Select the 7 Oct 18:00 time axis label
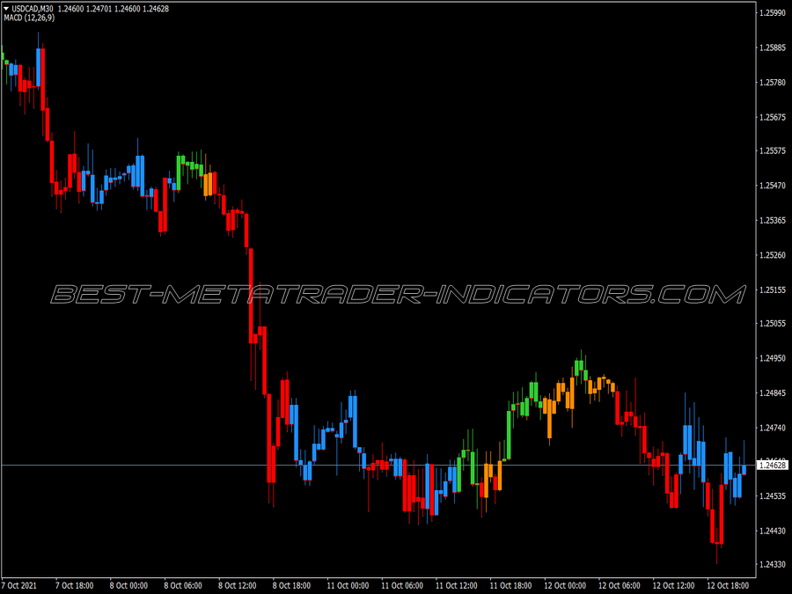This screenshot has height=594, width=792. [74, 586]
